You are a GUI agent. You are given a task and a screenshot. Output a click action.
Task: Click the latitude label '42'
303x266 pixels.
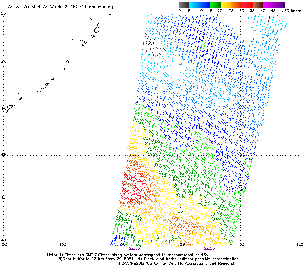point(3,198)
